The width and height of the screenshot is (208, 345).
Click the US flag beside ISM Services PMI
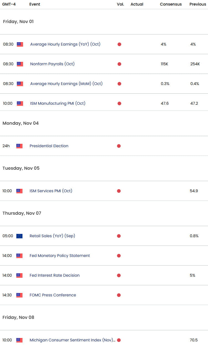[19, 191]
